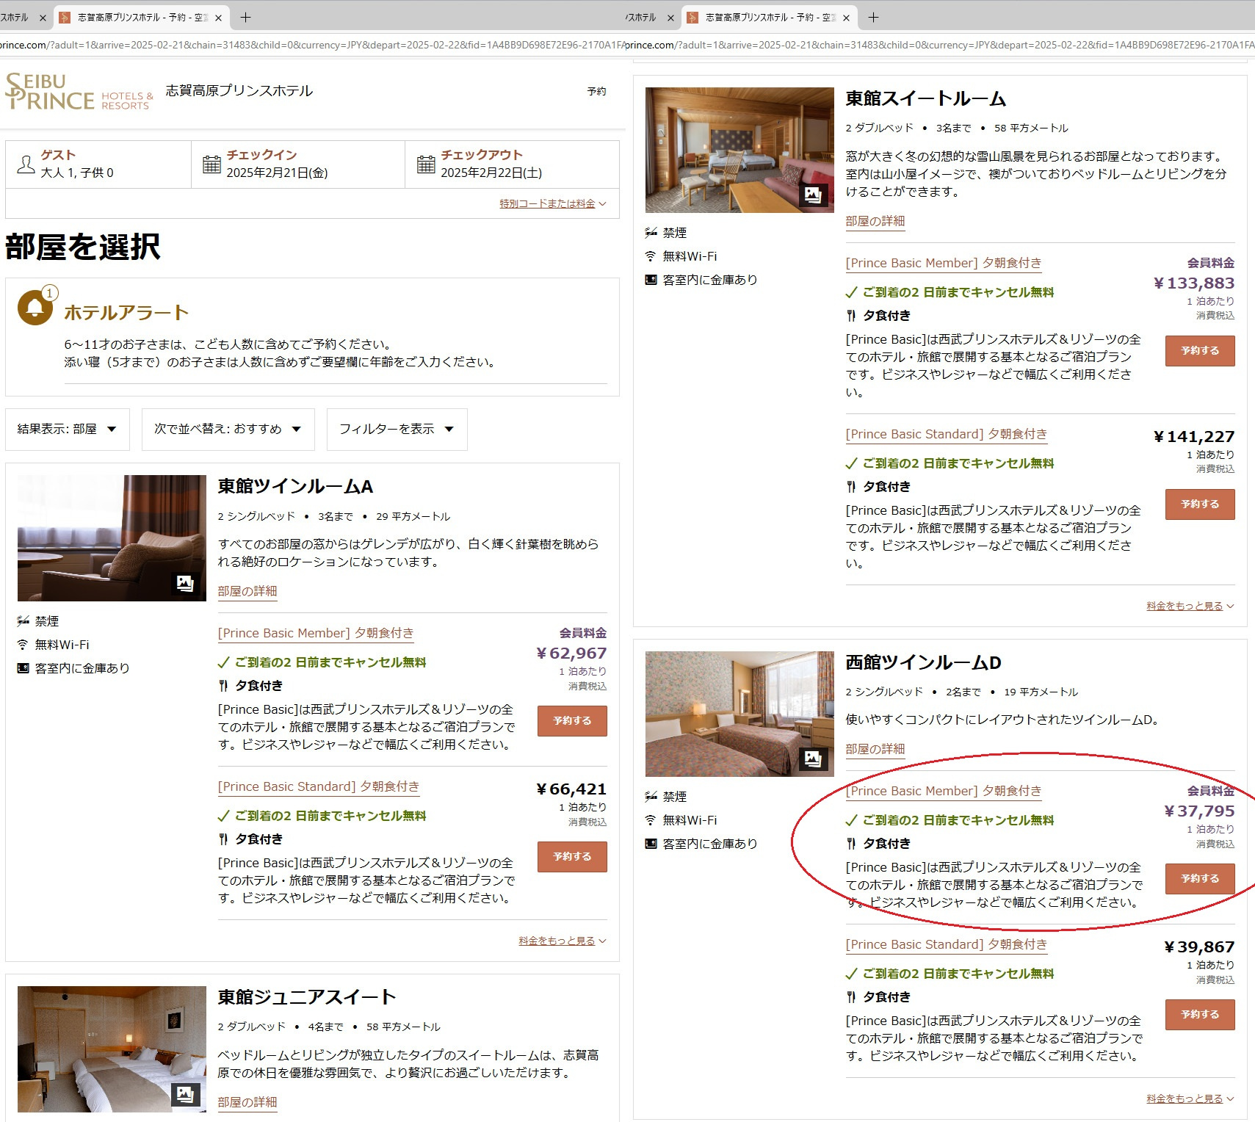This screenshot has height=1122, width=1255.
Task: Open the check-in calendar icon
Action: coord(211,164)
